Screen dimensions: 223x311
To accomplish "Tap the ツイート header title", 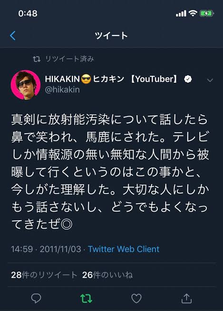I will [111, 36].
